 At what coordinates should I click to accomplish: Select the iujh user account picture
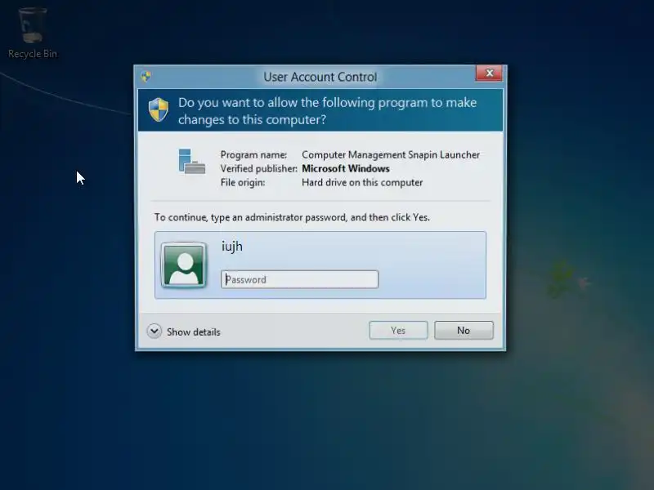(x=184, y=265)
